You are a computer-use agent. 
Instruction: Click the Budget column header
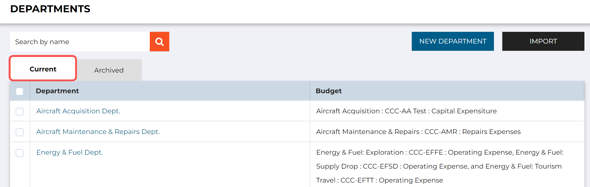(329, 91)
